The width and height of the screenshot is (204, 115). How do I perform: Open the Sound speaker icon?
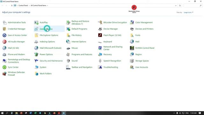point(68,61)
